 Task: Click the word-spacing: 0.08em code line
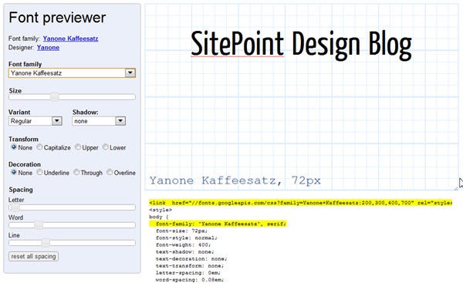pyautogui.click(x=190, y=280)
